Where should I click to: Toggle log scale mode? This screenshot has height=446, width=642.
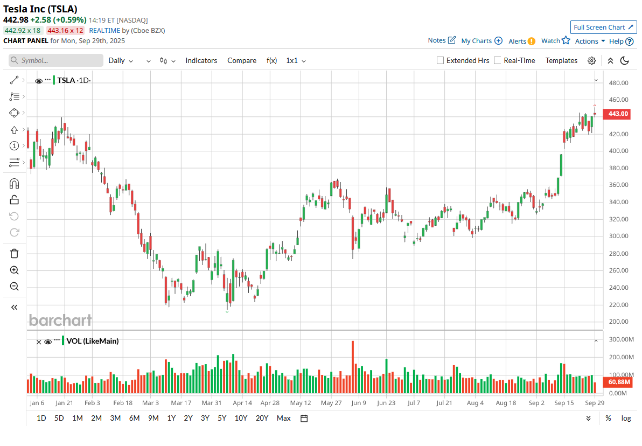tap(626, 418)
